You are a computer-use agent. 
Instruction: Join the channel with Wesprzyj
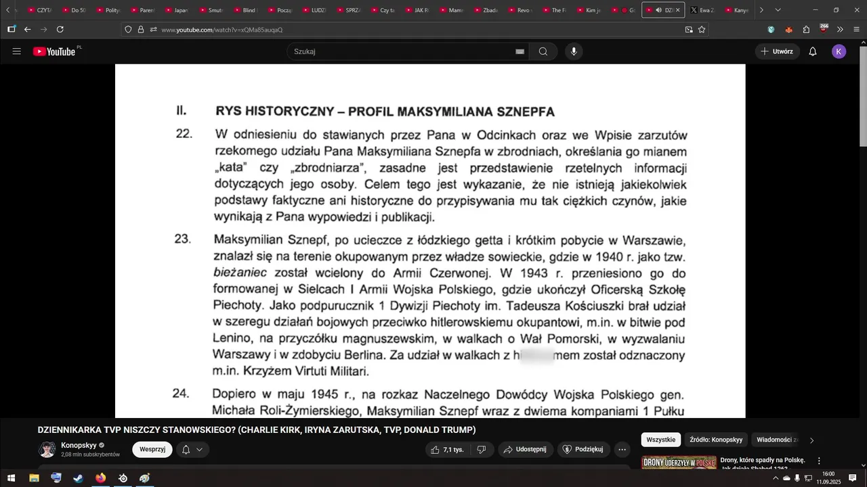pos(152,449)
